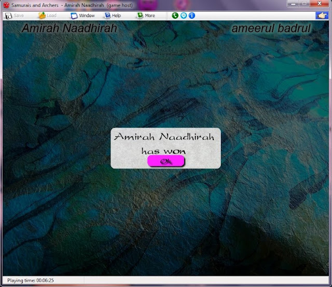Open the Window menu
The height and width of the screenshot is (287, 332).
coord(83,16)
